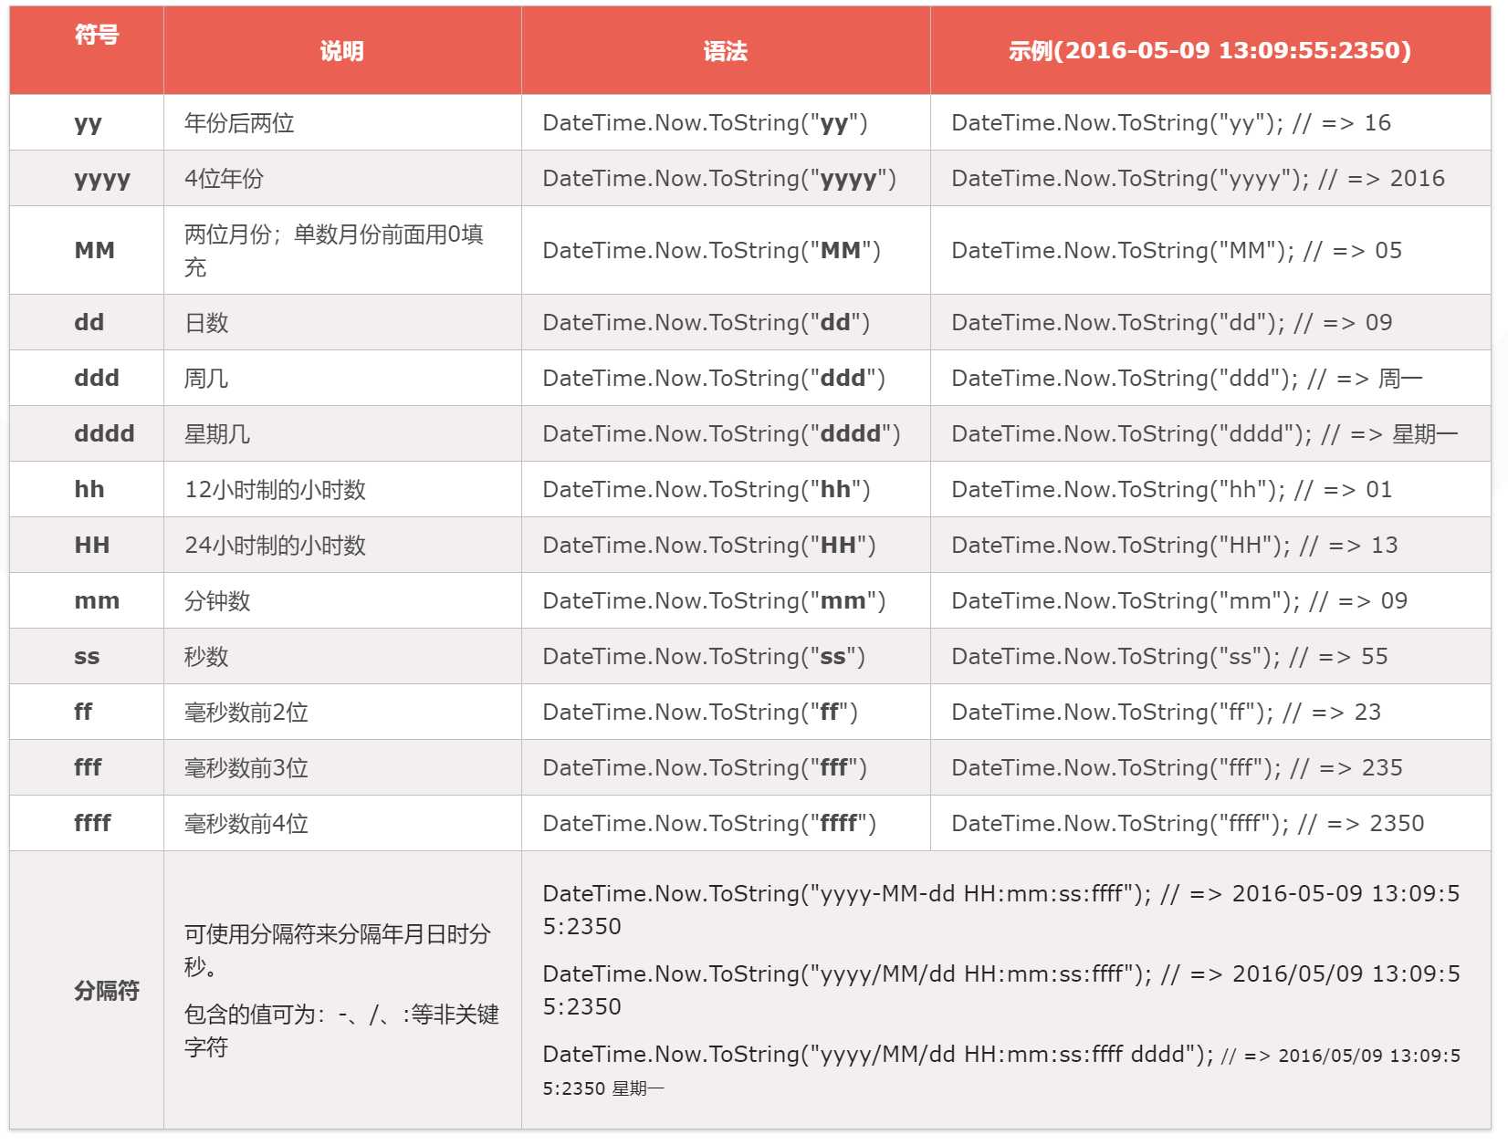Viewport: 1508px width, 1145px height.
Task: Select the hh symbol cell
Action: click(89, 489)
